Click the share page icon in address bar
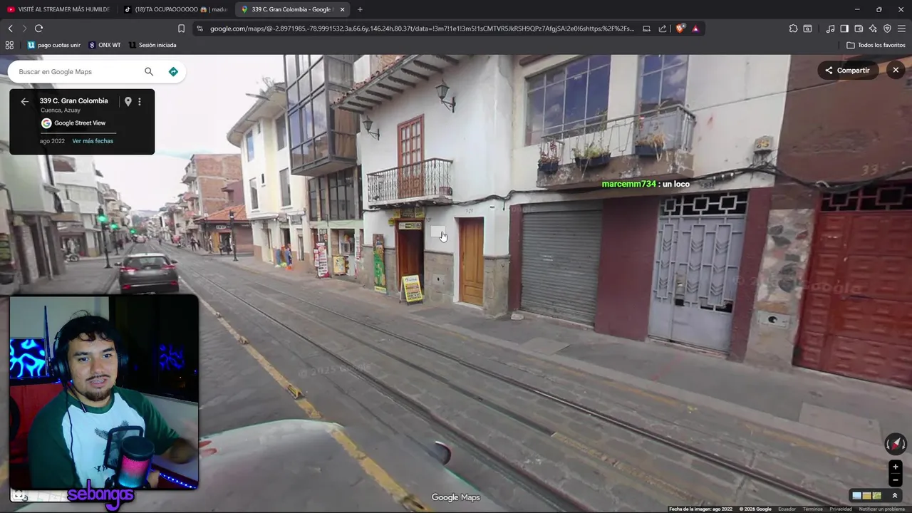This screenshot has width=912, height=513. click(663, 28)
